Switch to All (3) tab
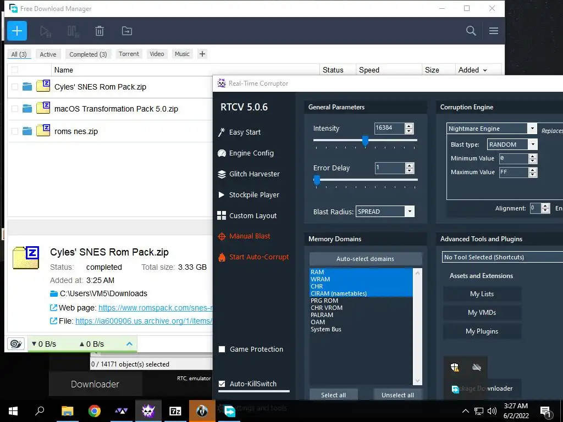563x422 pixels. coord(19,54)
